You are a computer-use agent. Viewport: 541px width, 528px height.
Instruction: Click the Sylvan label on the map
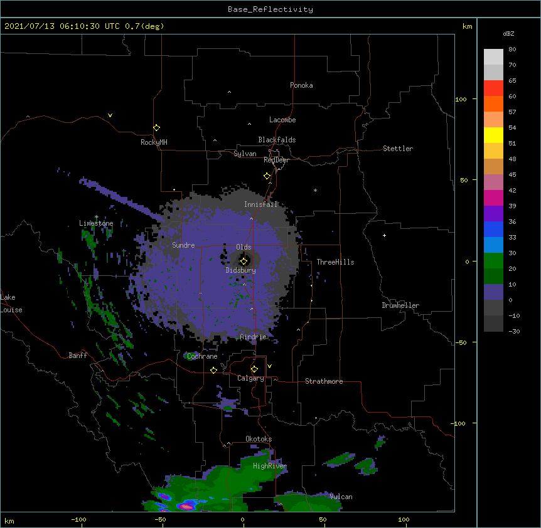(245, 154)
